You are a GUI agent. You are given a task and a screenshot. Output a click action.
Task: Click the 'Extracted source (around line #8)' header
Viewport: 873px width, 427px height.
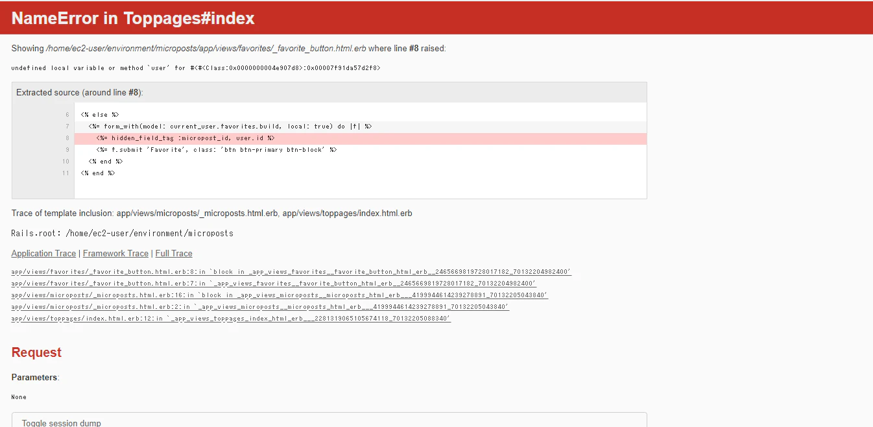[x=329, y=93]
